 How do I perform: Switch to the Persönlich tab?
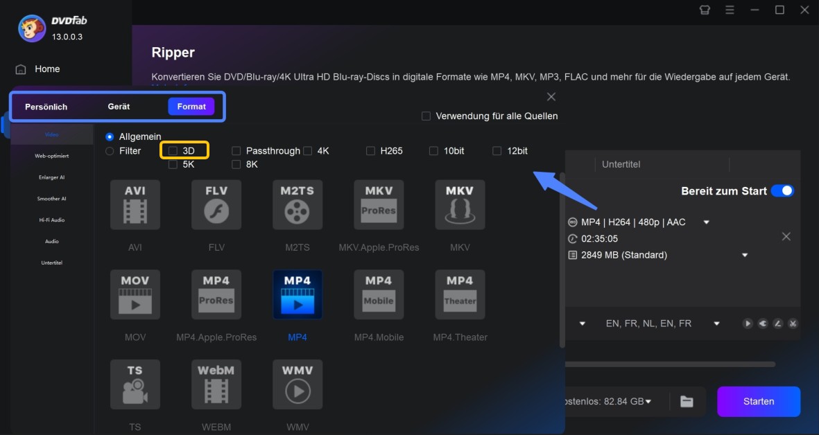46,107
